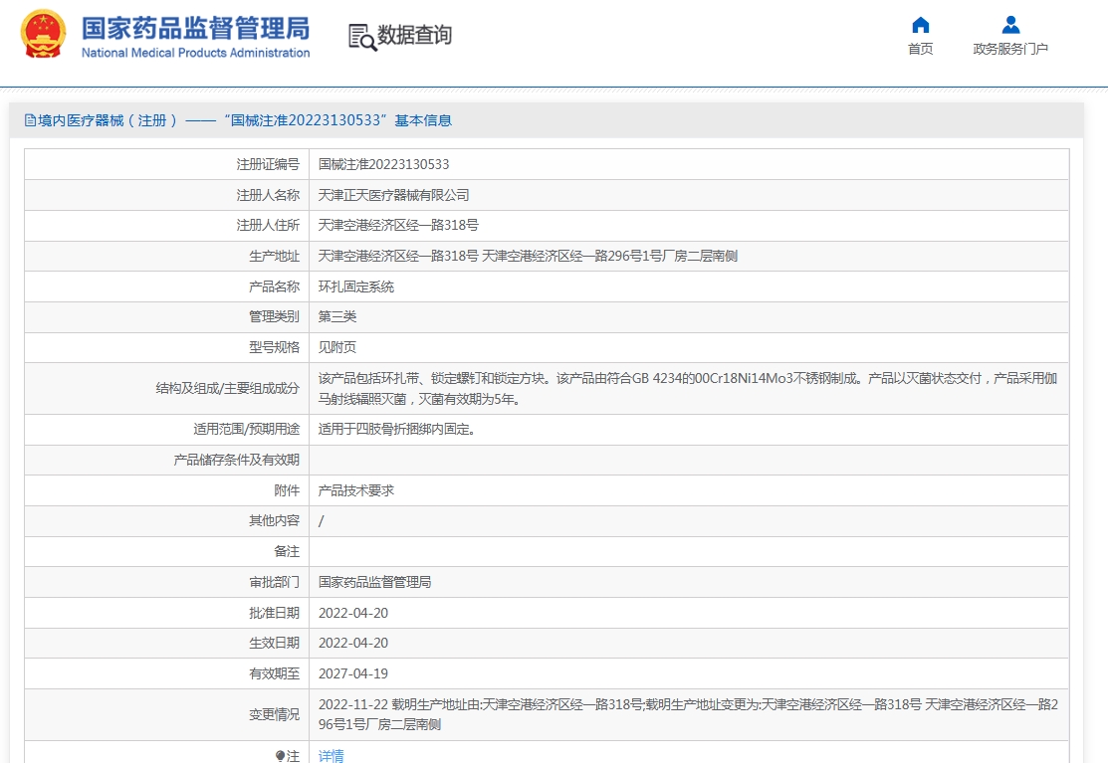The image size is (1108, 763).
Task: Select registration number 国械注准20223130533 value
Action: (383, 164)
